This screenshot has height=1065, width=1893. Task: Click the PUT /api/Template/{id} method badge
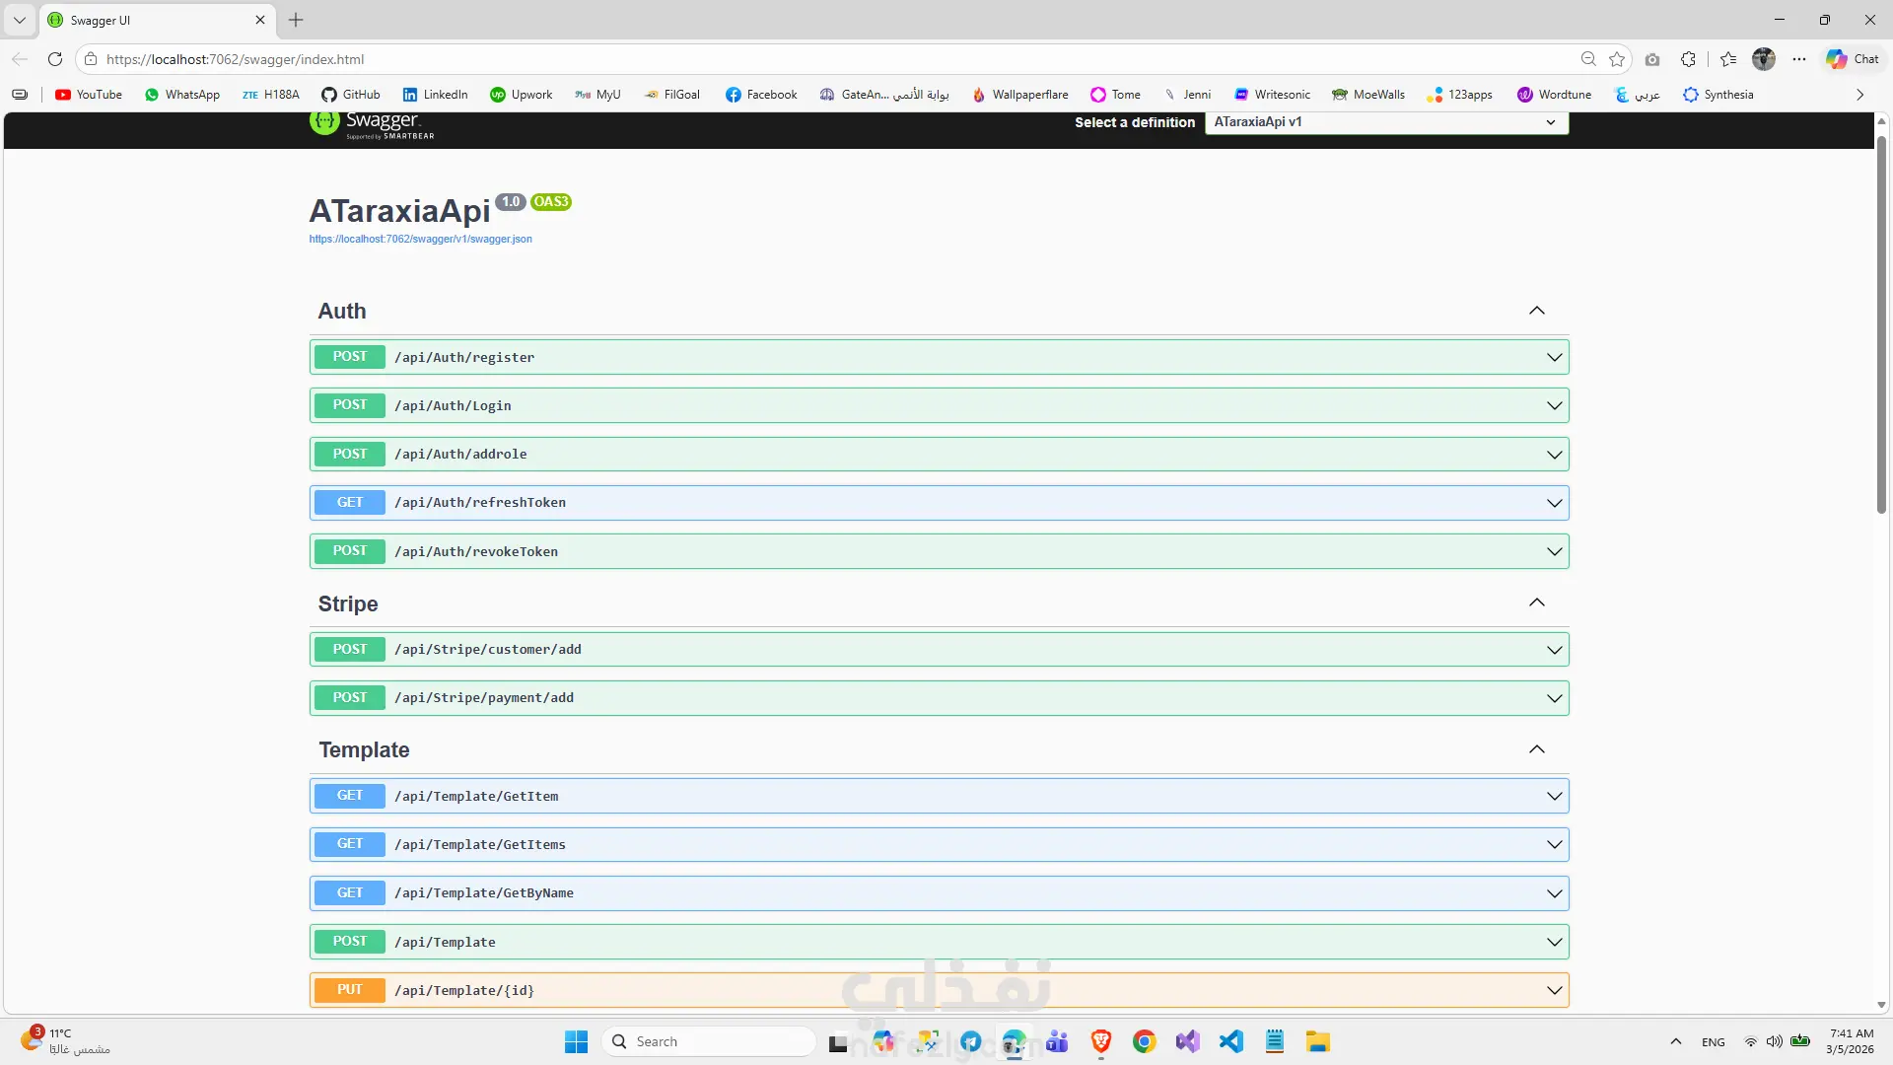[349, 990]
